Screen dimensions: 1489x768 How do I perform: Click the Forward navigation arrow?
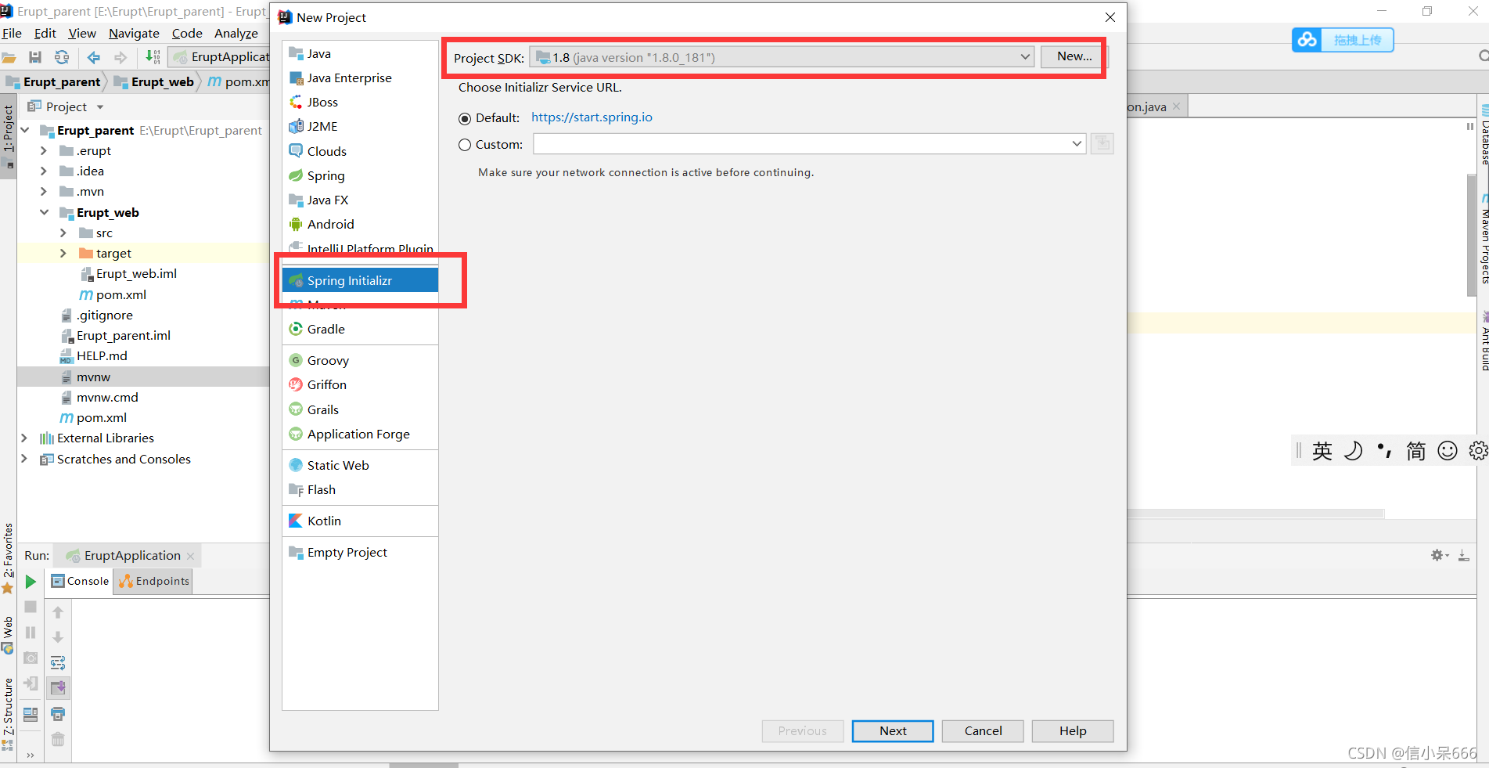click(x=120, y=57)
